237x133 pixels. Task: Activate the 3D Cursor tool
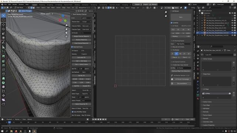pos(3,20)
